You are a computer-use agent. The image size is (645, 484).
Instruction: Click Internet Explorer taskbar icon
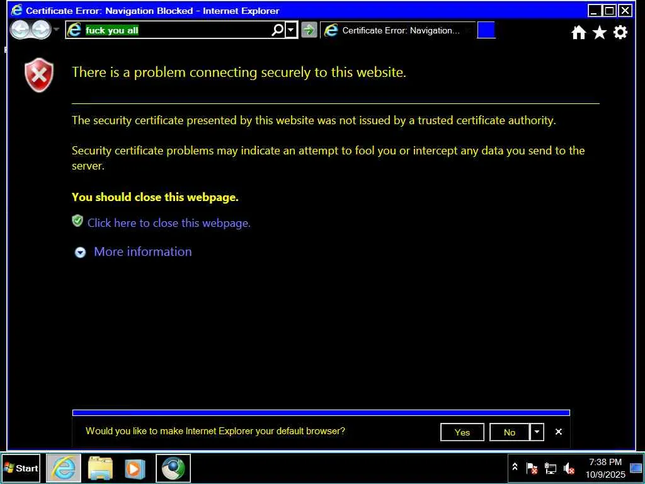point(64,468)
